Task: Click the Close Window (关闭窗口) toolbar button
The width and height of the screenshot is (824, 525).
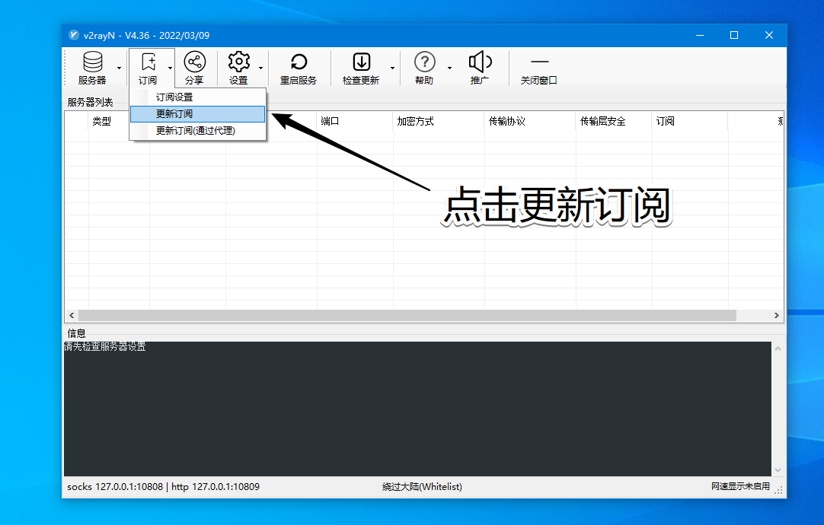Action: point(539,68)
